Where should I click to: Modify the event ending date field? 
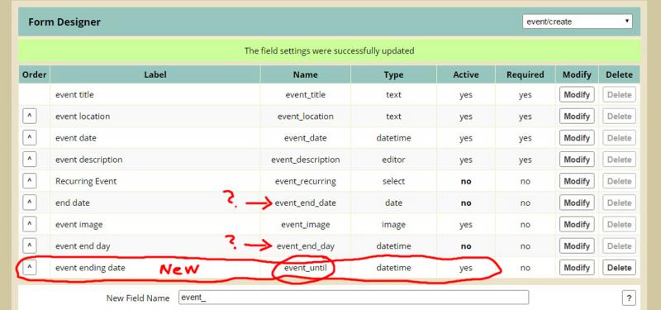point(577,267)
